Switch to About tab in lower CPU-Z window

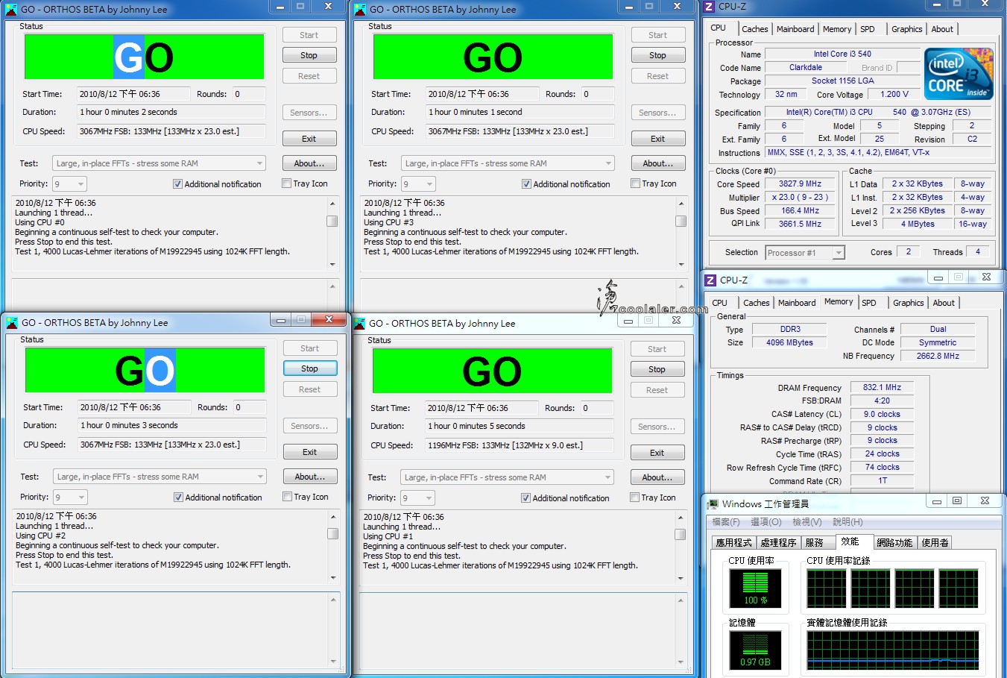click(944, 303)
